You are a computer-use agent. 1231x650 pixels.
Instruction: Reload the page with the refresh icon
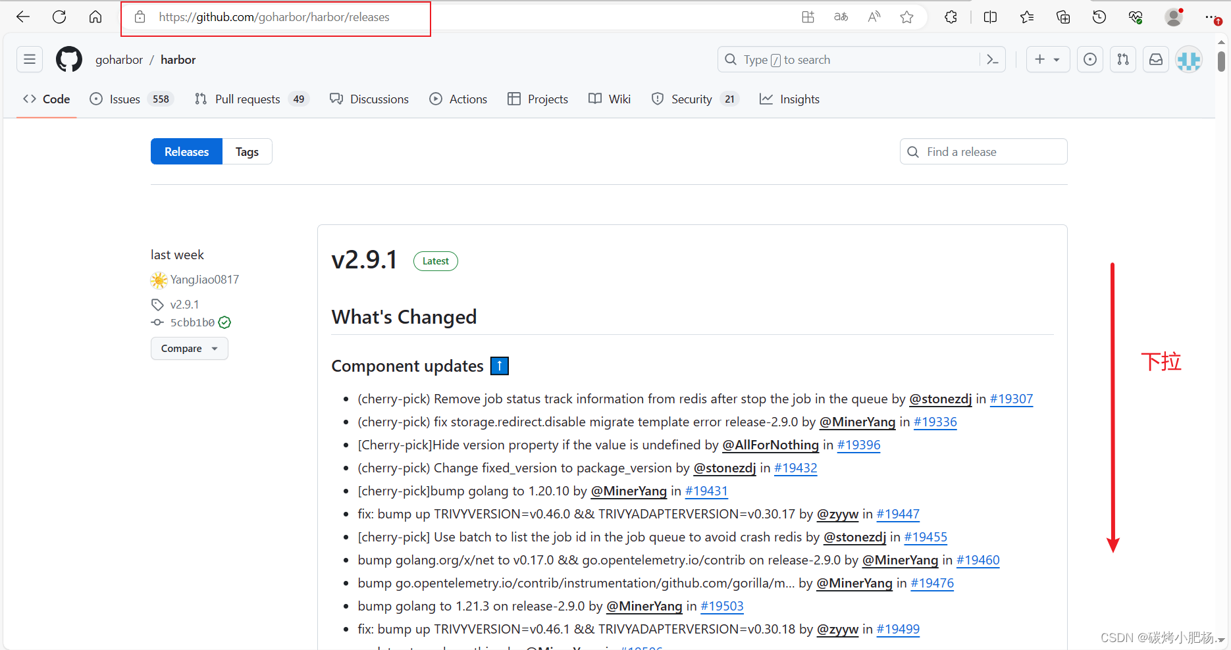[x=59, y=17]
